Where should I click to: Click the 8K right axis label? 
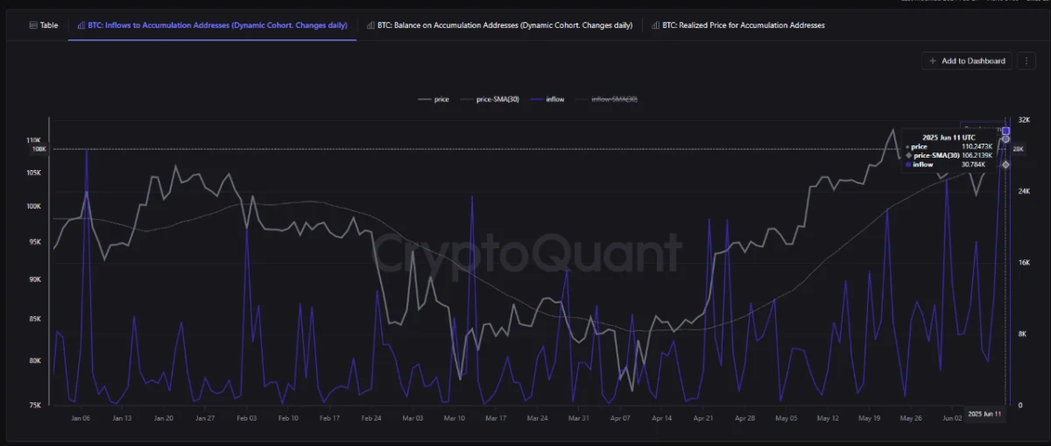click(x=1024, y=334)
